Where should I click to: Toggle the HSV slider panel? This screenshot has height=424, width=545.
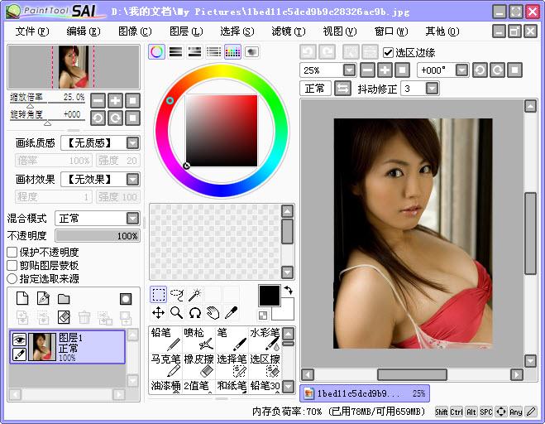click(194, 52)
